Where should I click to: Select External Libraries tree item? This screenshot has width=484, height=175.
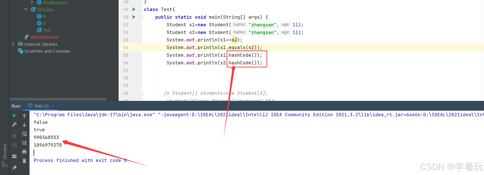(x=41, y=44)
